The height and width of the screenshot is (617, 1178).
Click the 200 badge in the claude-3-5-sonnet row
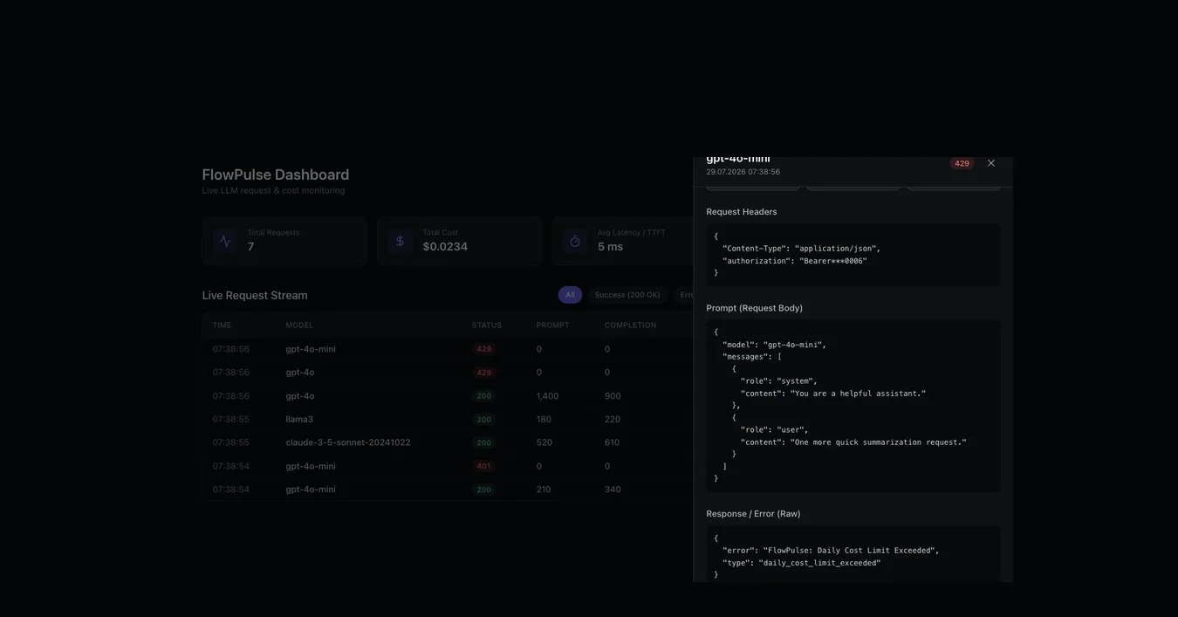483,443
